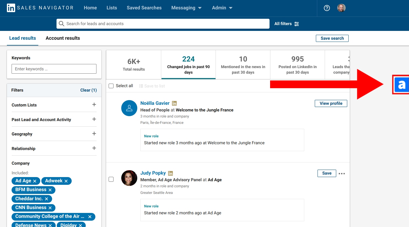
Task: Remove the Ad Age company filter
Action: [x=35, y=181]
